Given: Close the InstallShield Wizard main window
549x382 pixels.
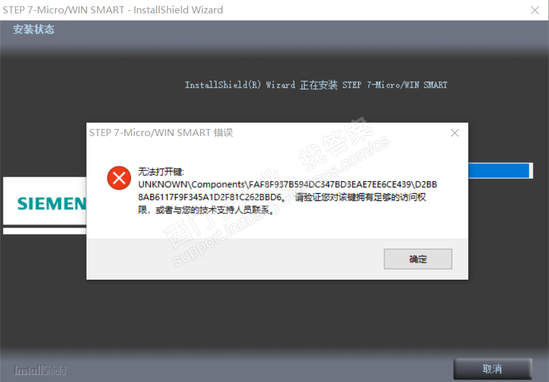Looking at the screenshot, I should [x=534, y=10].
